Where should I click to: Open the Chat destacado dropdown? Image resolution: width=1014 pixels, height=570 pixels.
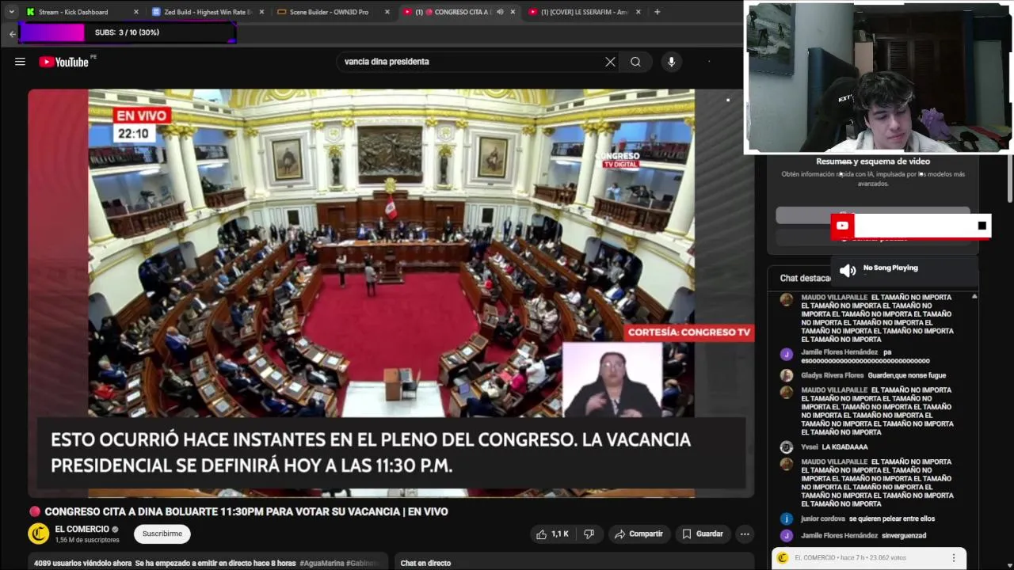tap(806, 278)
